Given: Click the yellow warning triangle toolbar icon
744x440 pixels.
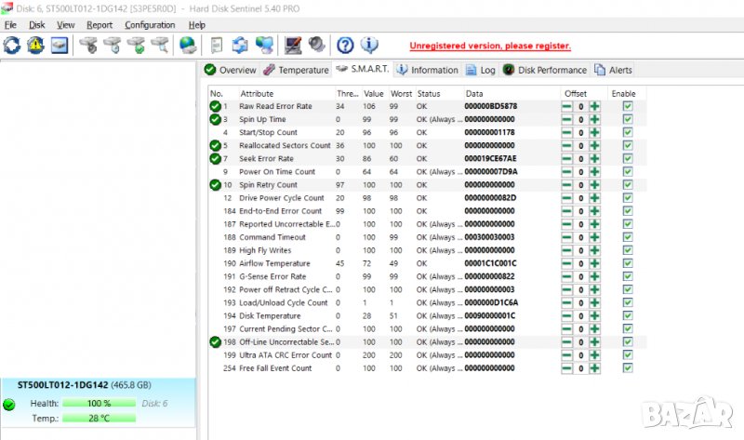Looking at the screenshot, I should coord(35,45).
